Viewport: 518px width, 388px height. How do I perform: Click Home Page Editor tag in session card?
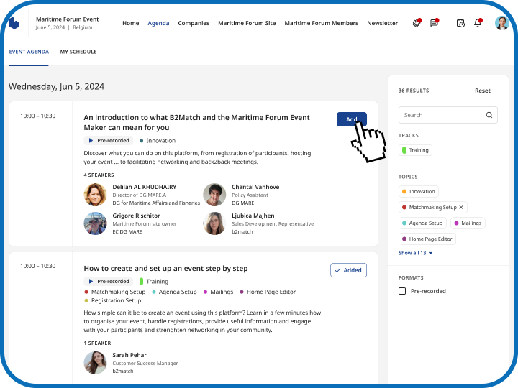click(x=268, y=292)
